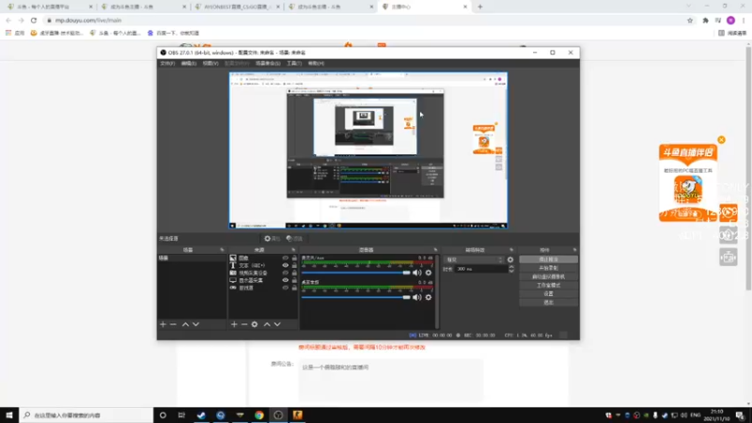752x423 pixels.
Task: Open the Windows Start menu
Action: 9,415
